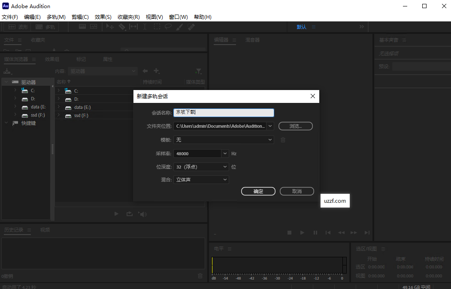Switch to Waveform editor view

(17, 27)
